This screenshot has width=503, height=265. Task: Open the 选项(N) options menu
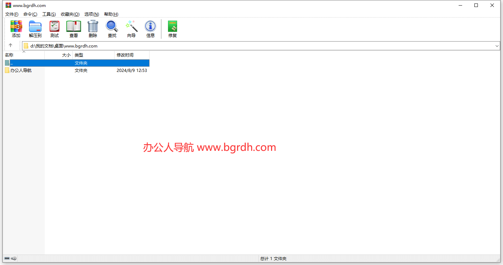coord(92,14)
